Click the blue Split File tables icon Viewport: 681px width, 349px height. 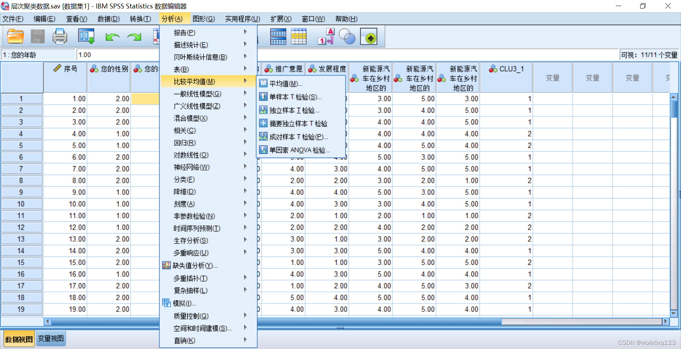[278, 36]
